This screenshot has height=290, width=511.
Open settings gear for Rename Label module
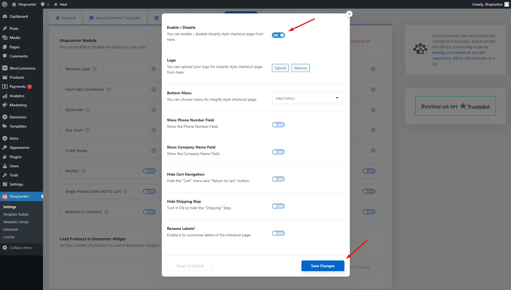pos(153,69)
